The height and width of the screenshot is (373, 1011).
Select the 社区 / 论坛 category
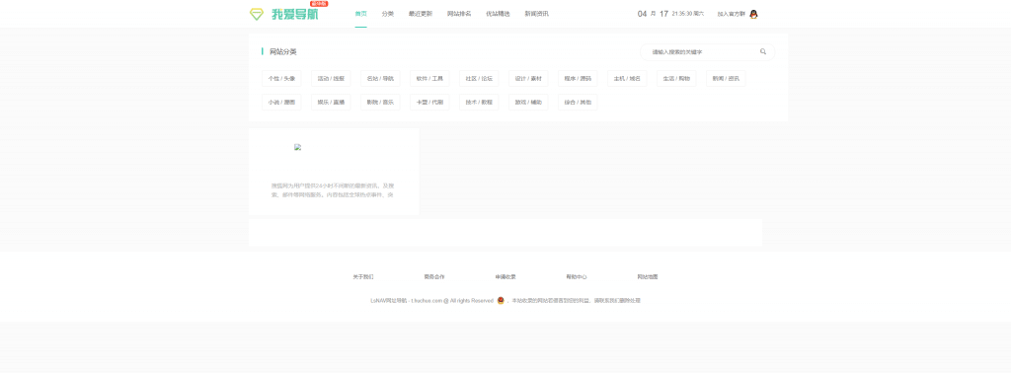pyautogui.click(x=479, y=79)
